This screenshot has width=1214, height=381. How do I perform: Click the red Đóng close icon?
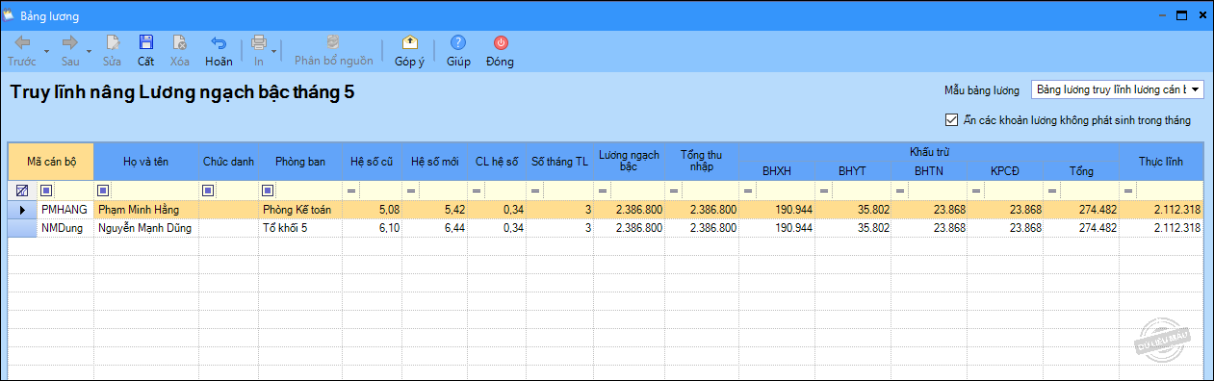(500, 42)
